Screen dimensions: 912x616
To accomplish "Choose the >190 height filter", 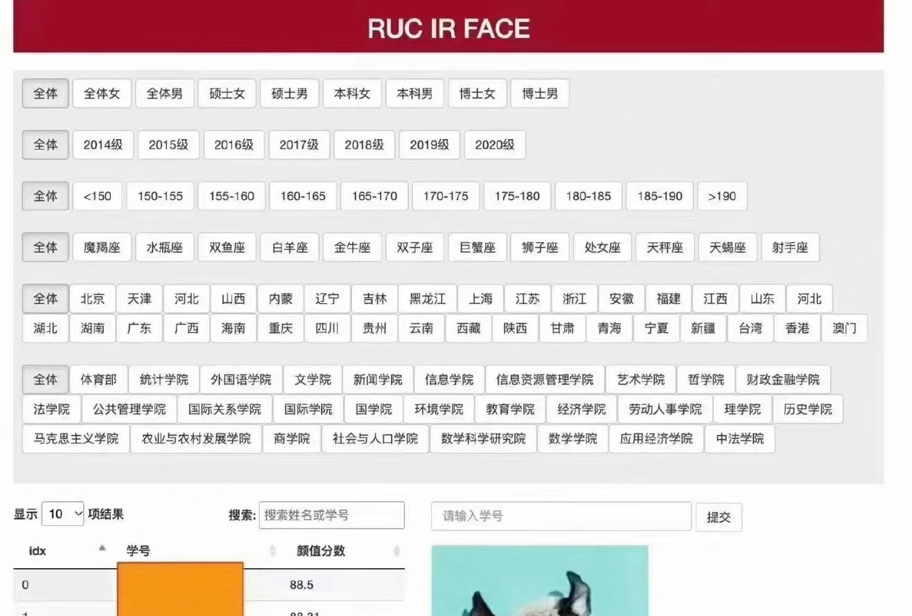I will click(723, 196).
